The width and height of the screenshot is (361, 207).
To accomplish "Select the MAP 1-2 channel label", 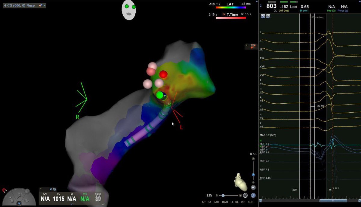I will 268,135.
